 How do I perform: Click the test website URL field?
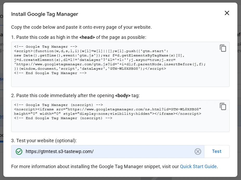pyautogui.click(x=108, y=152)
